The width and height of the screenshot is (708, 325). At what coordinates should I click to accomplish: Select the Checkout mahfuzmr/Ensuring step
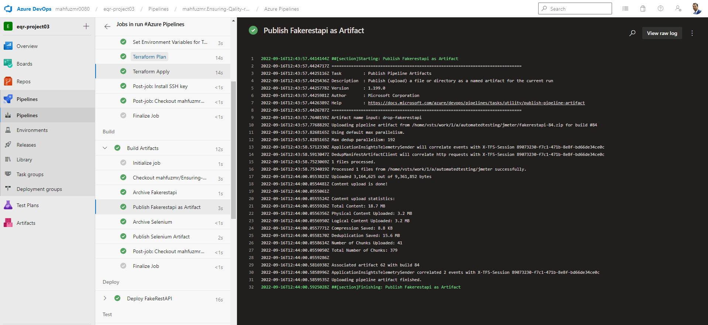click(x=163, y=178)
